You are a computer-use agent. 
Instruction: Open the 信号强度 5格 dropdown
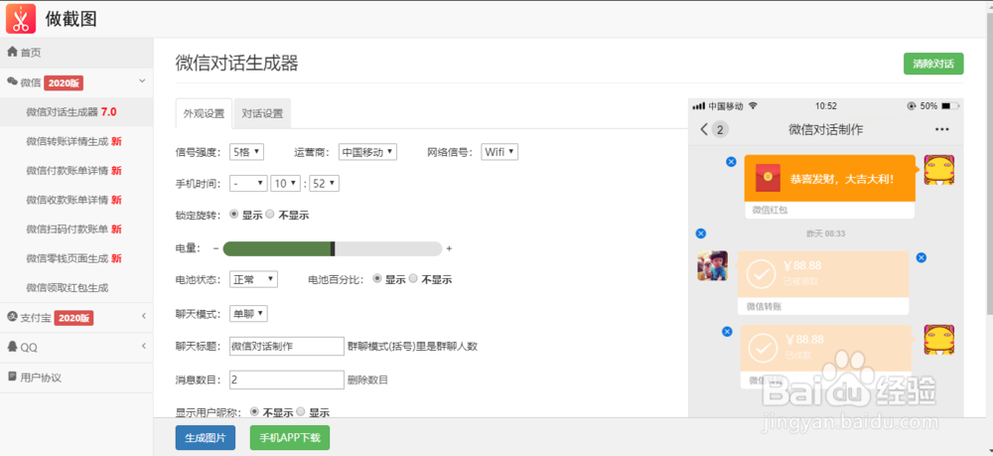point(246,152)
